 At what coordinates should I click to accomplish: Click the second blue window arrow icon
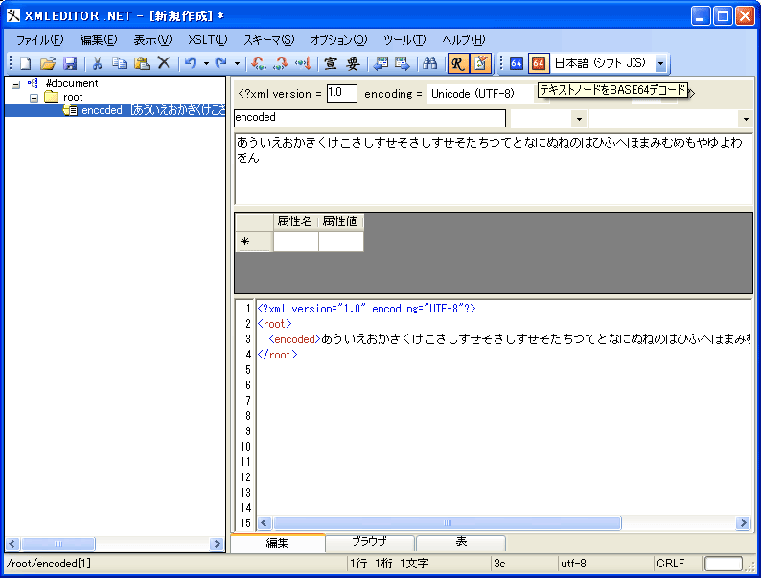pyautogui.click(x=403, y=63)
